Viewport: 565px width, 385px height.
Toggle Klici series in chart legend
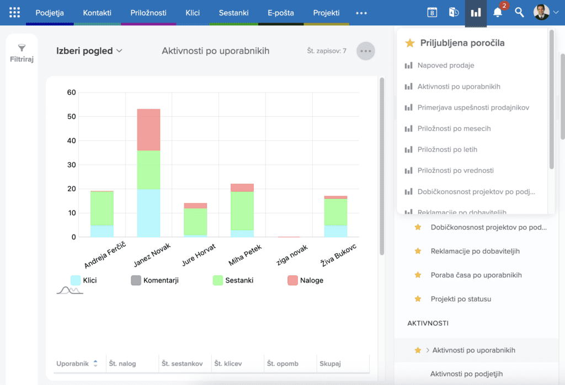(x=76, y=280)
